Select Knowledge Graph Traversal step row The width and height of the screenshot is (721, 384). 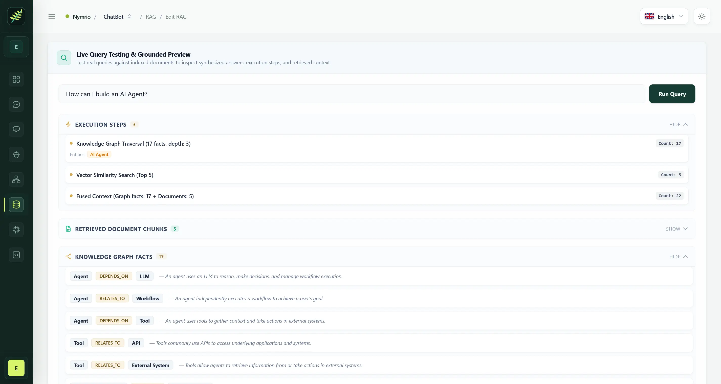coord(377,149)
